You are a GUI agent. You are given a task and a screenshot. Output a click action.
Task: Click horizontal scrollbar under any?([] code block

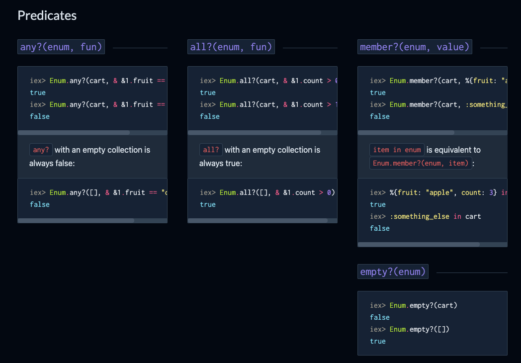pyautogui.click(x=76, y=220)
